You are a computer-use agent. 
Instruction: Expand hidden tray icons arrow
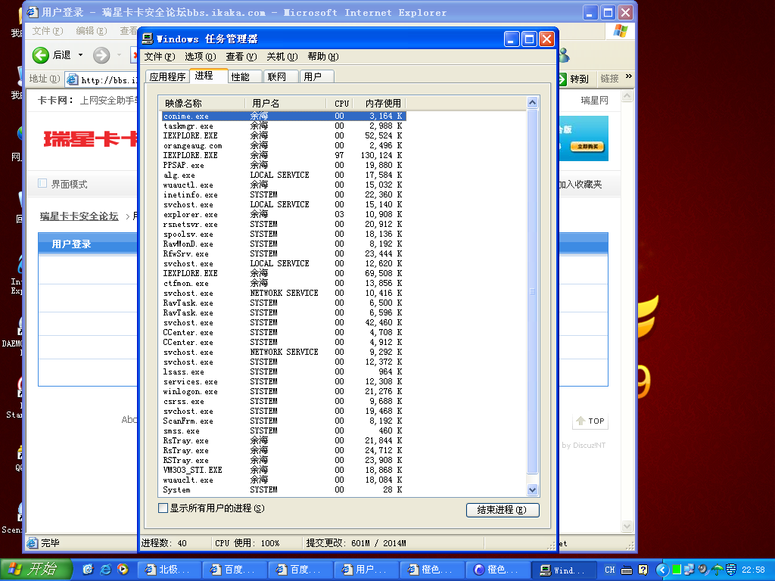pos(662,570)
